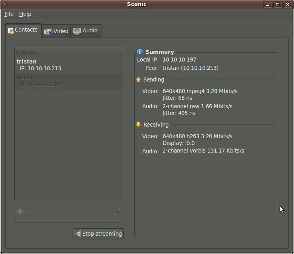Click the Local IP address value
Viewport: 294px width, 254px height.
coord(179,60)
